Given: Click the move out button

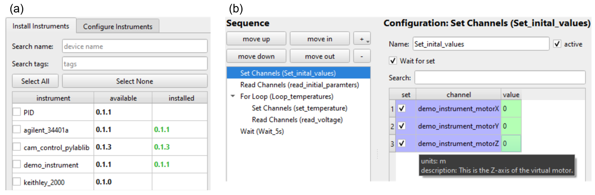Looking at the screenshot, I should 319,56.
